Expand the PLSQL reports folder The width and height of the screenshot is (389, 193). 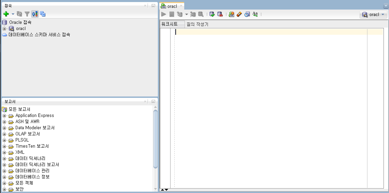pyautogui.click(x=4, y=140)
